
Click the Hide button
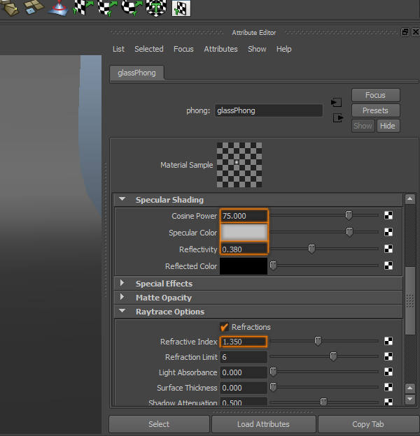pos(388,126)
